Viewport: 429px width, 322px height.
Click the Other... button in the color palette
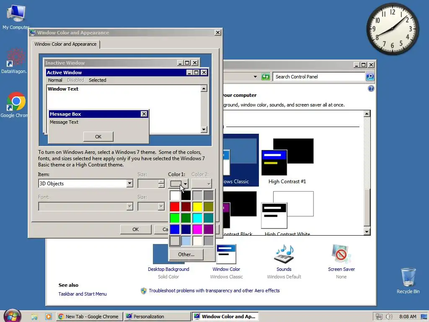(x=186, y=254)
